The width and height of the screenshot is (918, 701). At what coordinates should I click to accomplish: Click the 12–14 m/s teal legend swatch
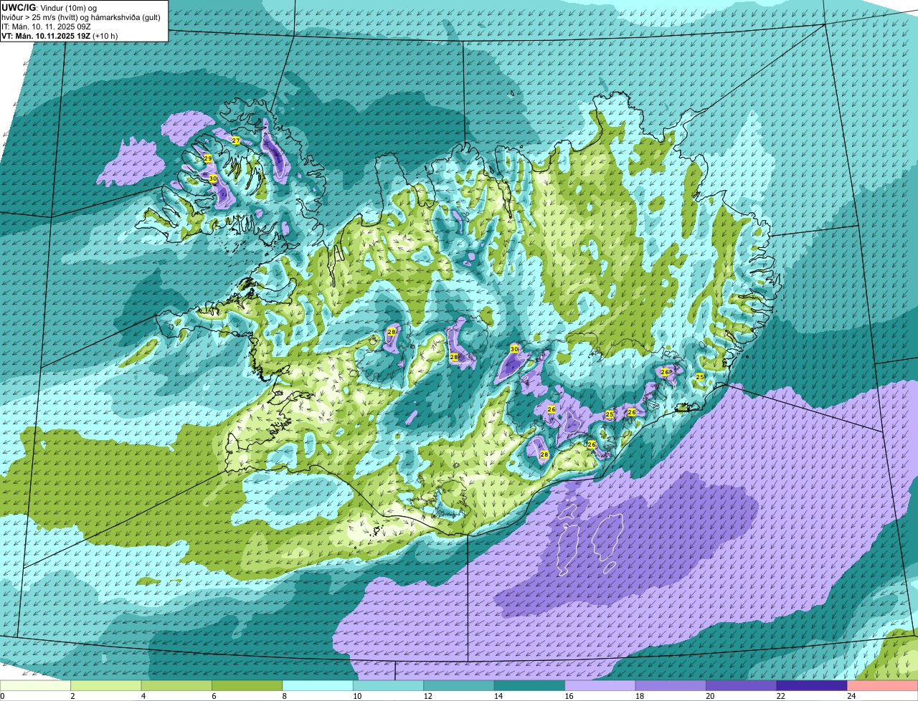coord(459,685)
